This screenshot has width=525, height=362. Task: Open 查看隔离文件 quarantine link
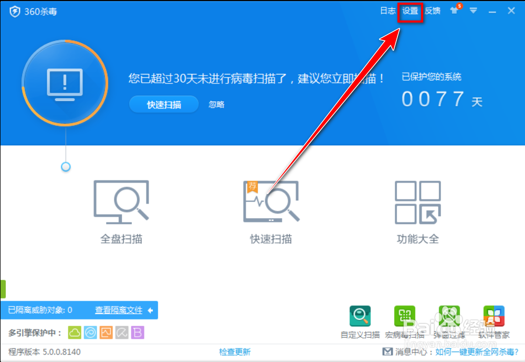tap(119, 310)
